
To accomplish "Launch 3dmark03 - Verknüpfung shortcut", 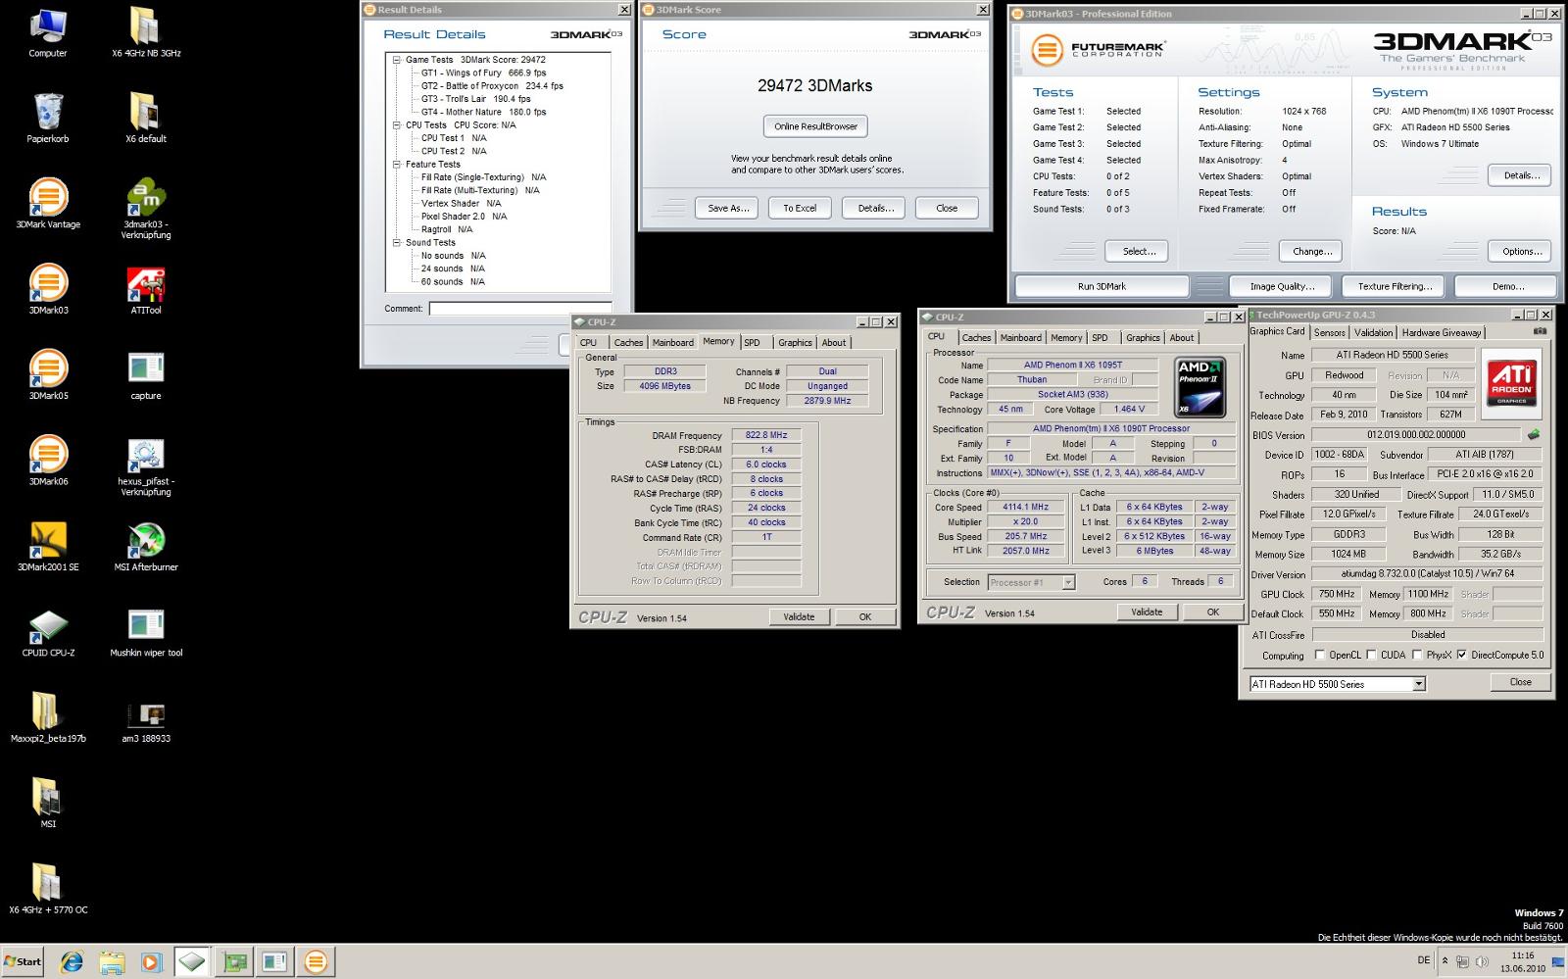I will point(145,210).
